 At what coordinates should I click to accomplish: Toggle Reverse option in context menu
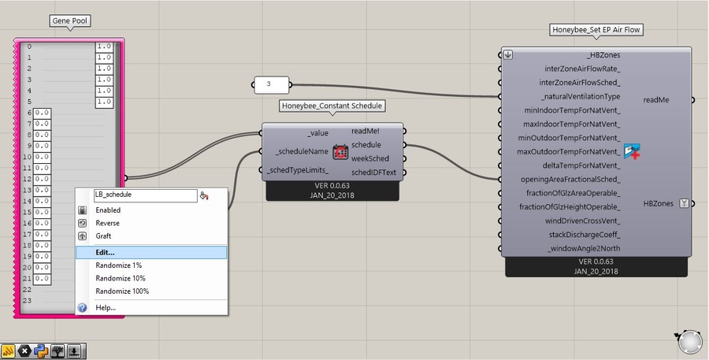coord(108,224)
